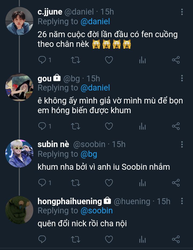
Task: Open three-dot menu on gou's tweet
Action: point(182,78)
